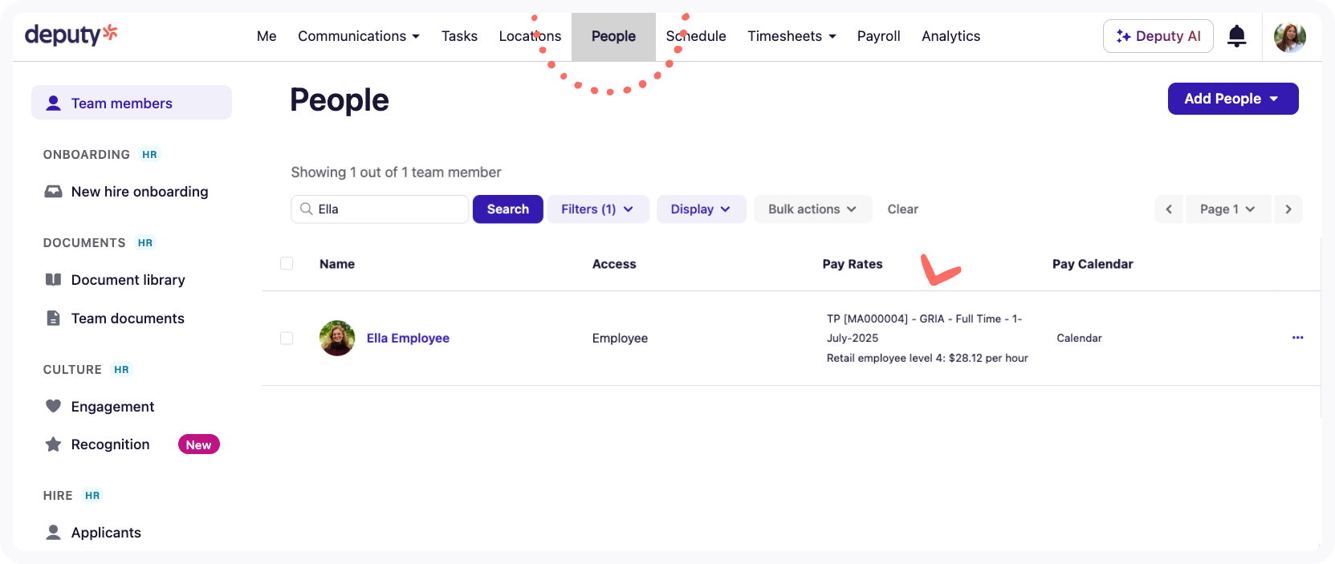This screenshot has width=1335, height=564.
Task: Open the Page 1 selector
Action: pyautogui.click(x=1229, y=209)
